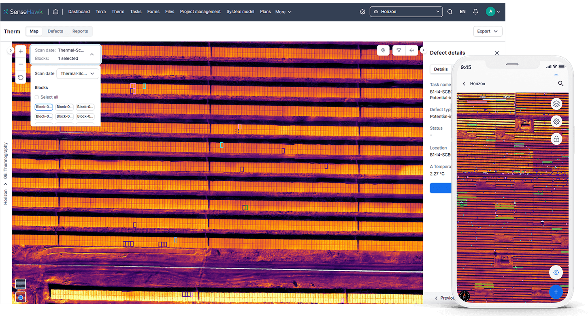Reset the map view rotation
Screen dimensions: 588x317
21,77
